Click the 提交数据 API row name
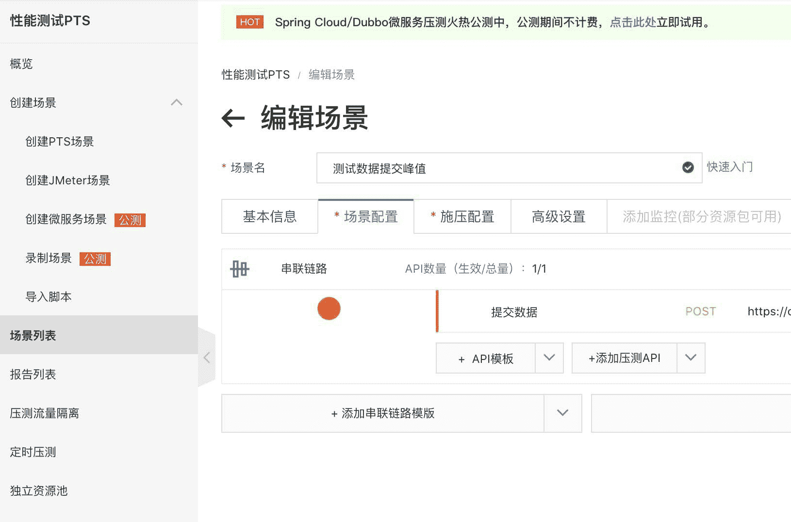Screen dimensions: 791x522 click(x=514, y=312)
